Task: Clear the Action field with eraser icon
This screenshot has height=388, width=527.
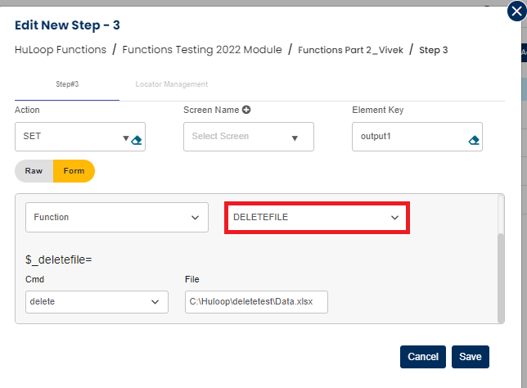Action: 137,140
